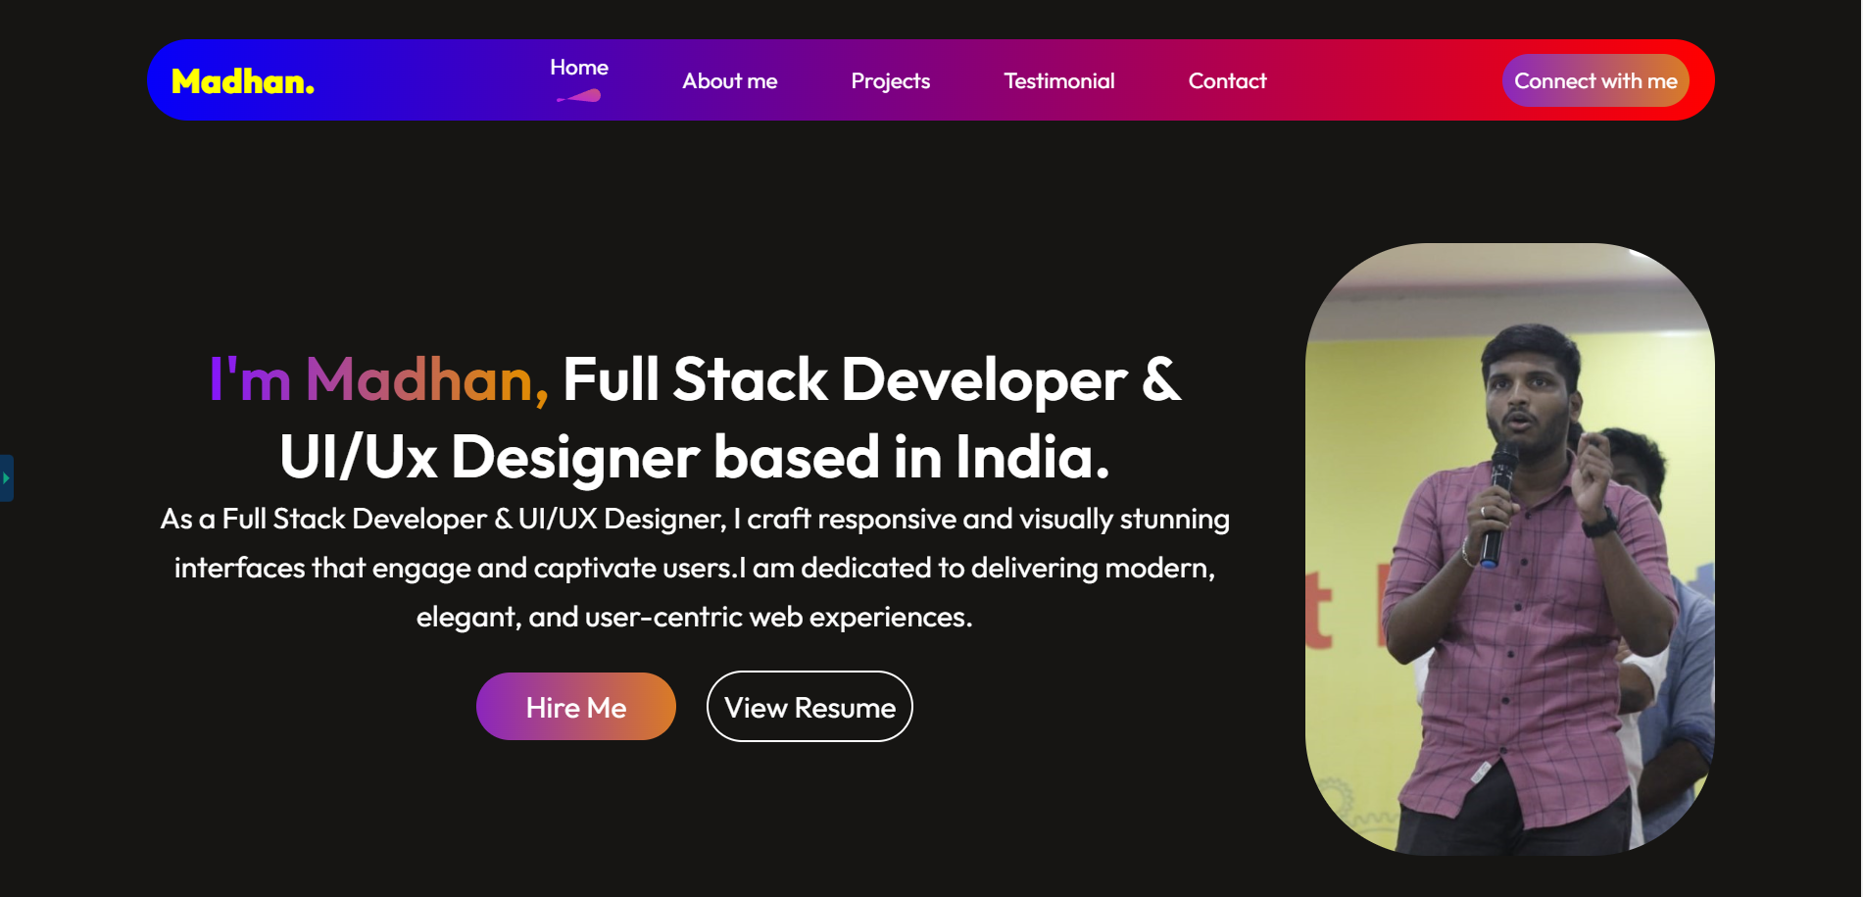This screenshot has width=1863, height=897.
Task: Expand the side panel with green arrow
Action: click(6, 478)
